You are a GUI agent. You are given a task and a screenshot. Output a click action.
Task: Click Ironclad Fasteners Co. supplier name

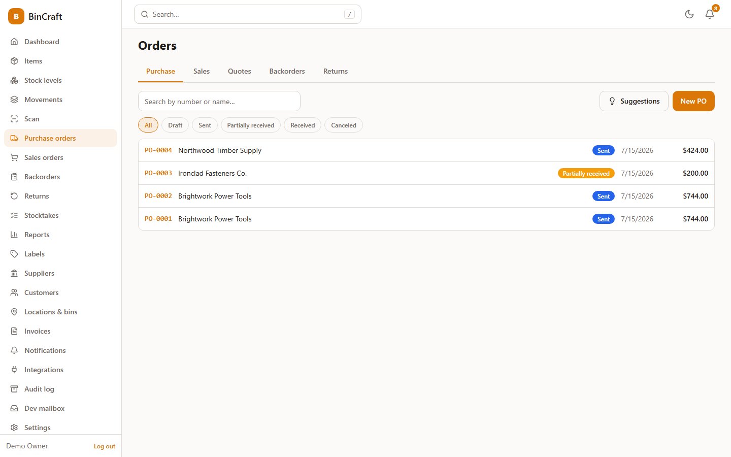(213, 173)
